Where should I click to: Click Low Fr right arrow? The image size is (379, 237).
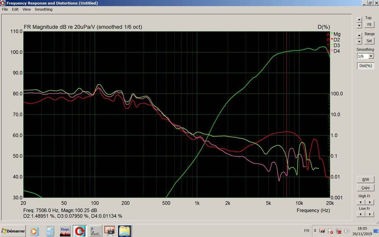click(x=370, y=215)
